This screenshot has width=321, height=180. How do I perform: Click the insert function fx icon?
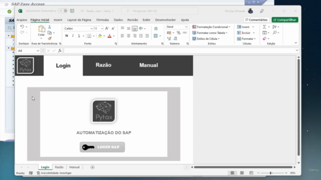point(60,50)
